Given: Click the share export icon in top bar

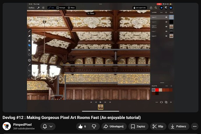Looking at the screenshot, I should (151, 8).
